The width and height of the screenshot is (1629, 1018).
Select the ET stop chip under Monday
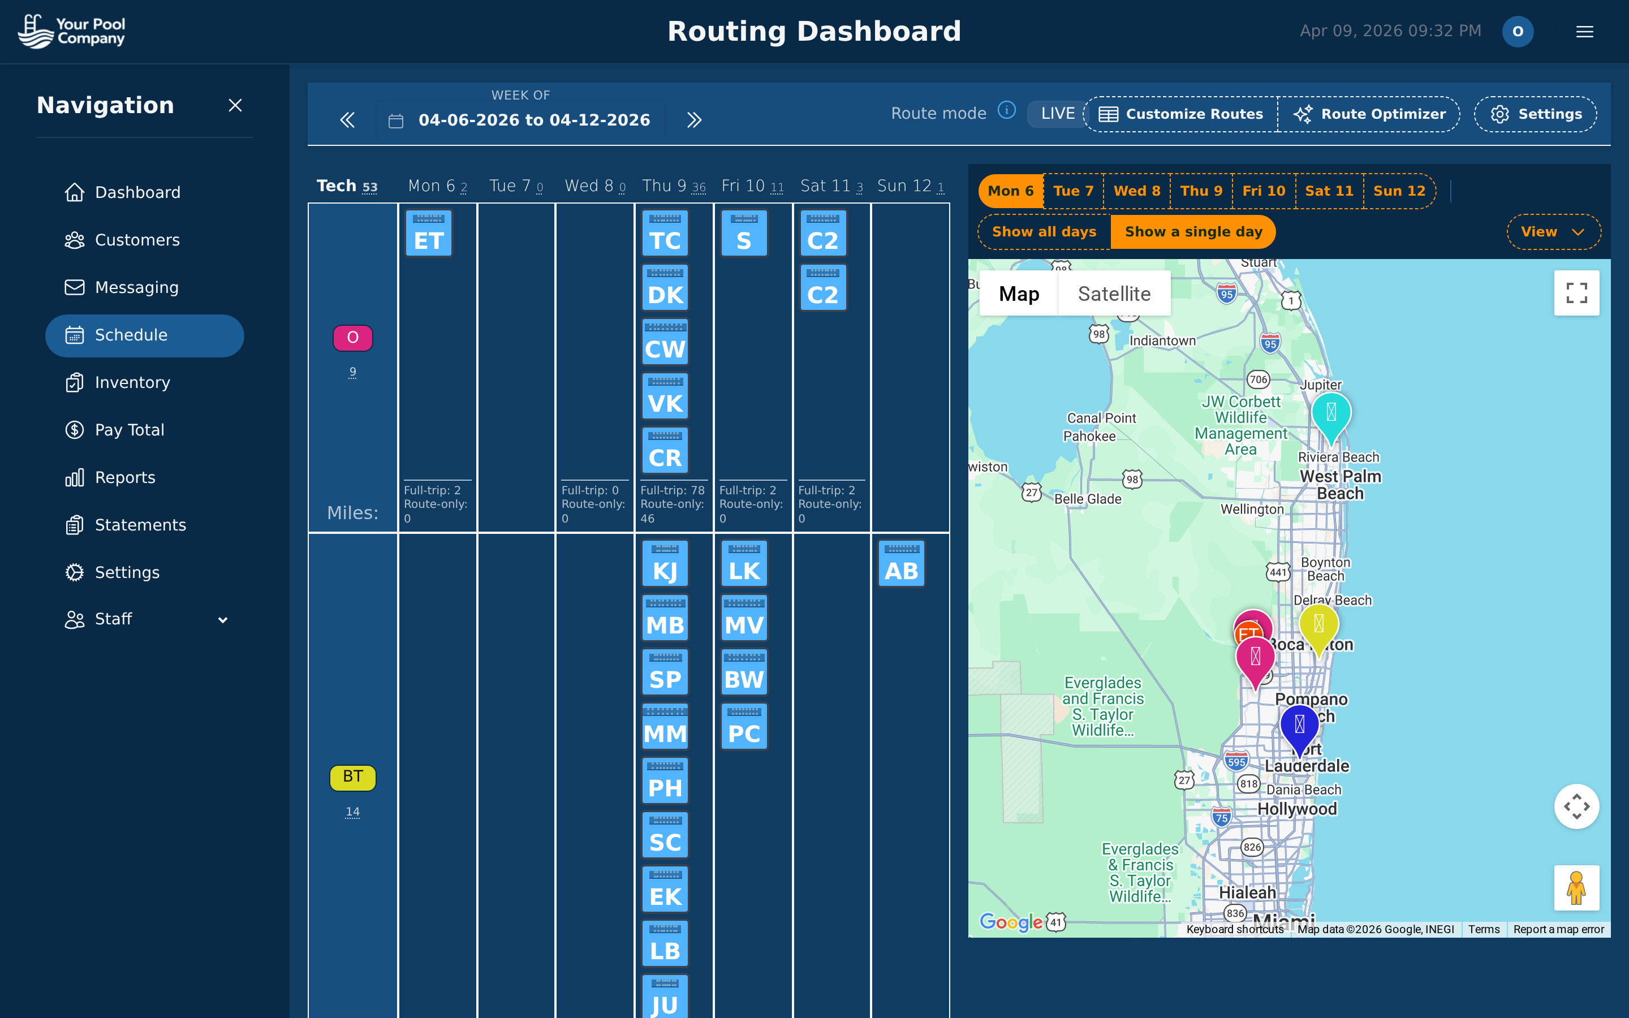428,234
